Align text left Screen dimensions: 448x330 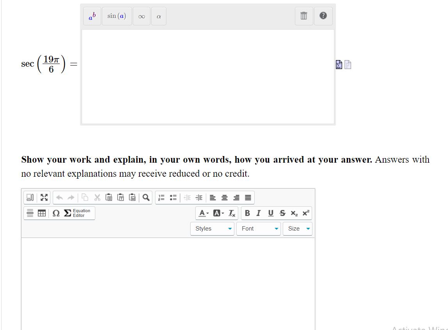tap(213, 197)
